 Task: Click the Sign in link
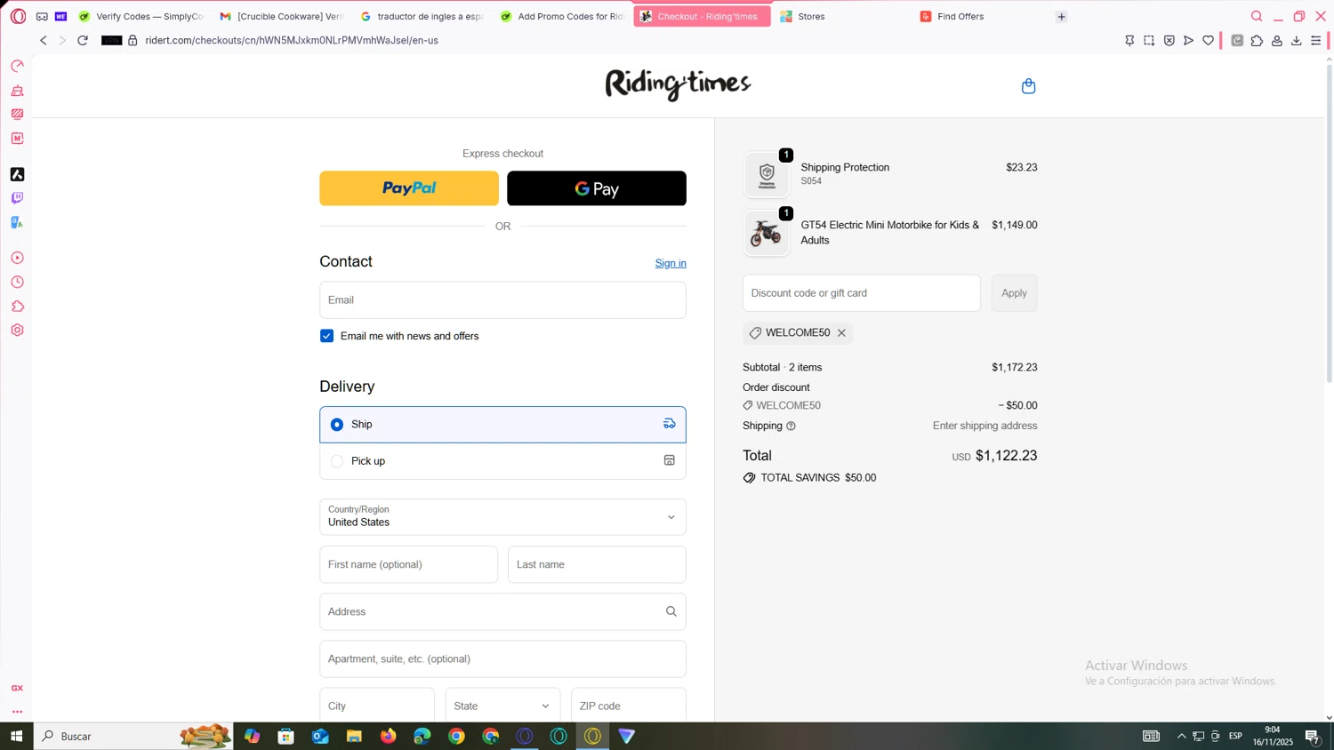tap(671, 263)
